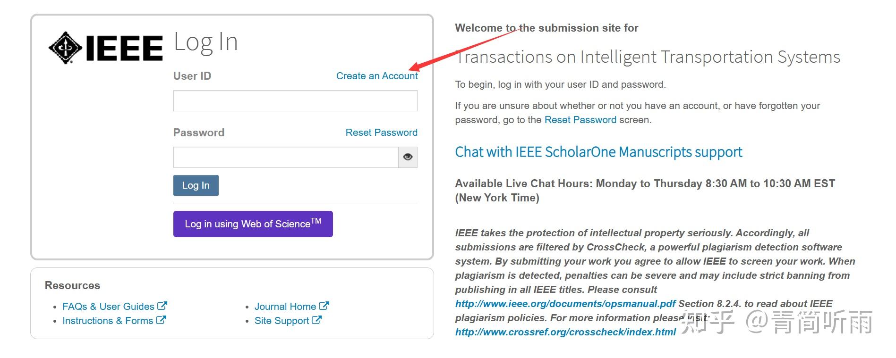Click inside the Password field
Image resolution: width=896 pixels, height=358 pixels.
(285, 157)
